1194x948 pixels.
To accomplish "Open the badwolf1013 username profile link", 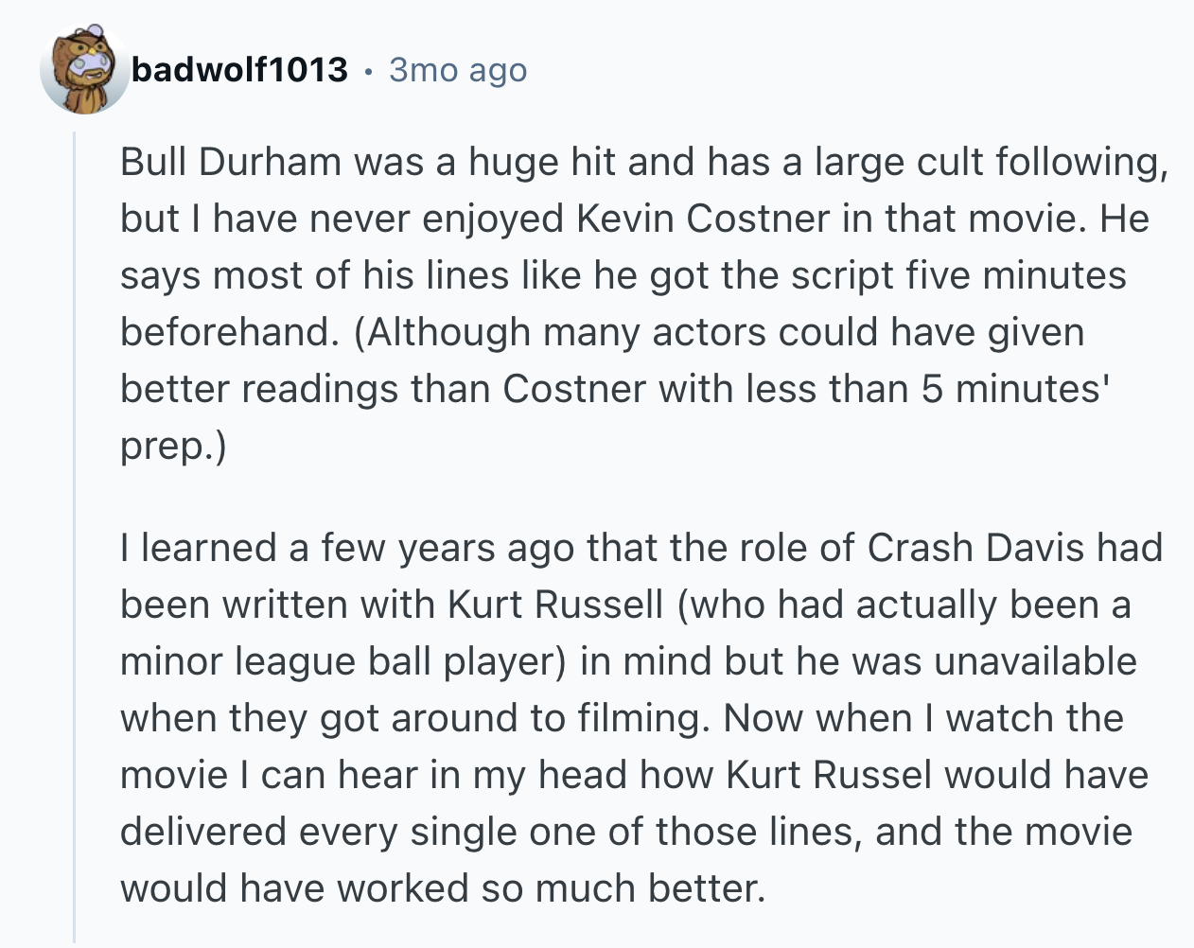I will click(239, 70).
